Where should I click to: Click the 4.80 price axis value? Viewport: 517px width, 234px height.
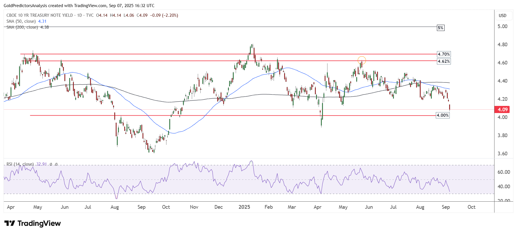[x=502, y=45]
